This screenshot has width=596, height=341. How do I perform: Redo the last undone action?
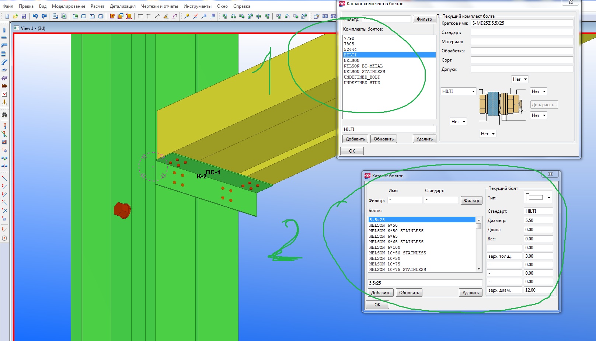click(44, 16)
